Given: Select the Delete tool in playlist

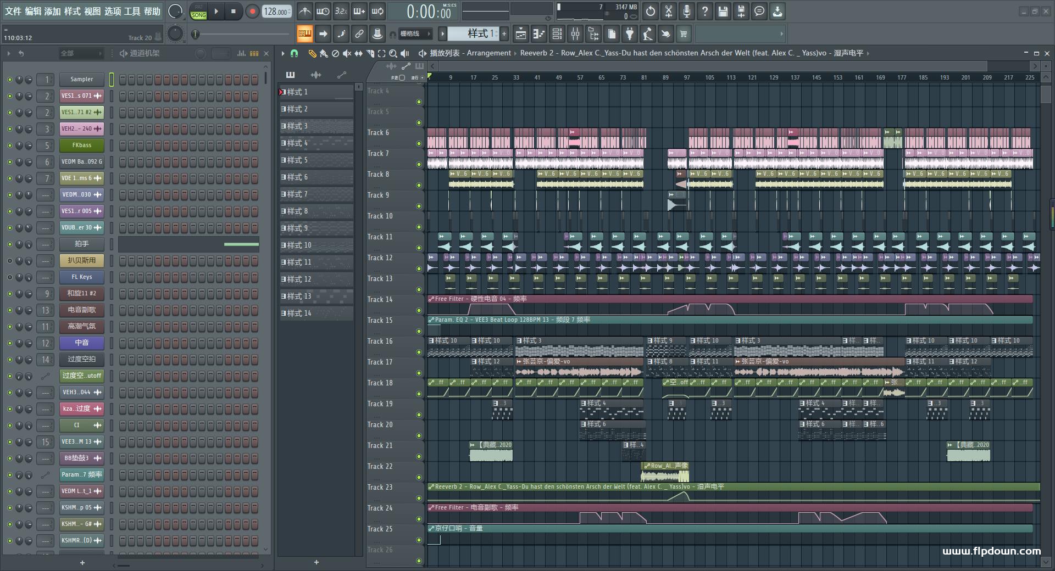Looking at the screenshot, I should (335, 53).
